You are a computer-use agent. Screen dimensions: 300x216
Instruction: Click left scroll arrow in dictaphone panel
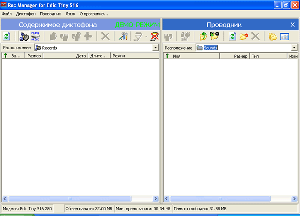tap(5, 199)
